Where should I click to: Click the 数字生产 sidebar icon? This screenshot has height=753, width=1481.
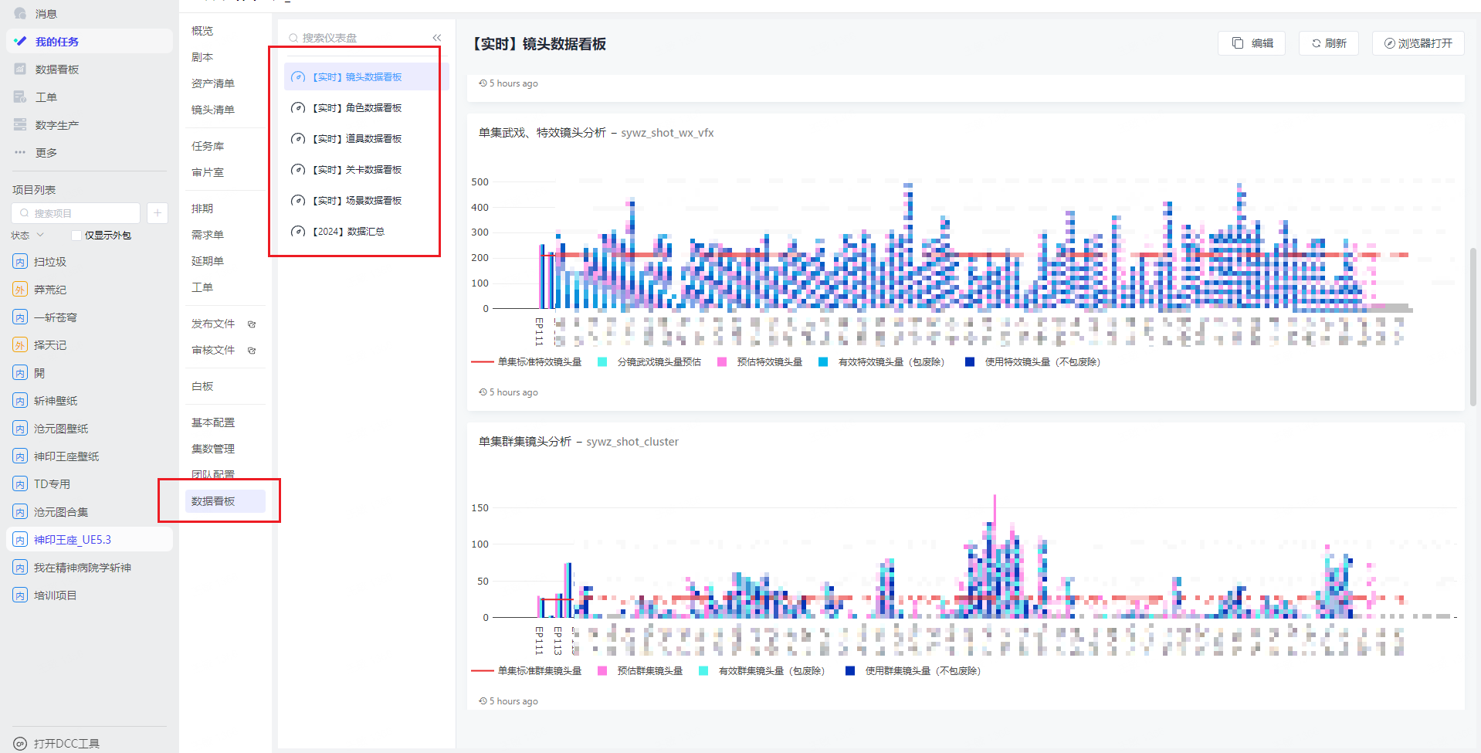coord(20,125)
